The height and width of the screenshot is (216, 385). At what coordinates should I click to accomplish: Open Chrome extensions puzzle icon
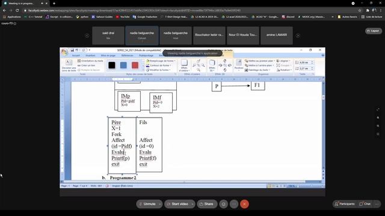click(368, 11)
